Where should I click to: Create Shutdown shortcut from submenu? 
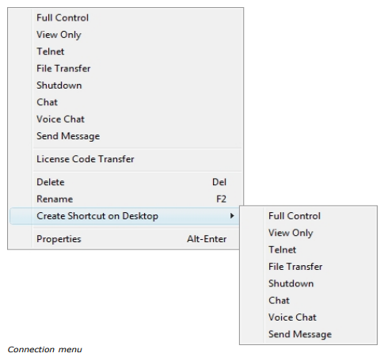(308, 283)
